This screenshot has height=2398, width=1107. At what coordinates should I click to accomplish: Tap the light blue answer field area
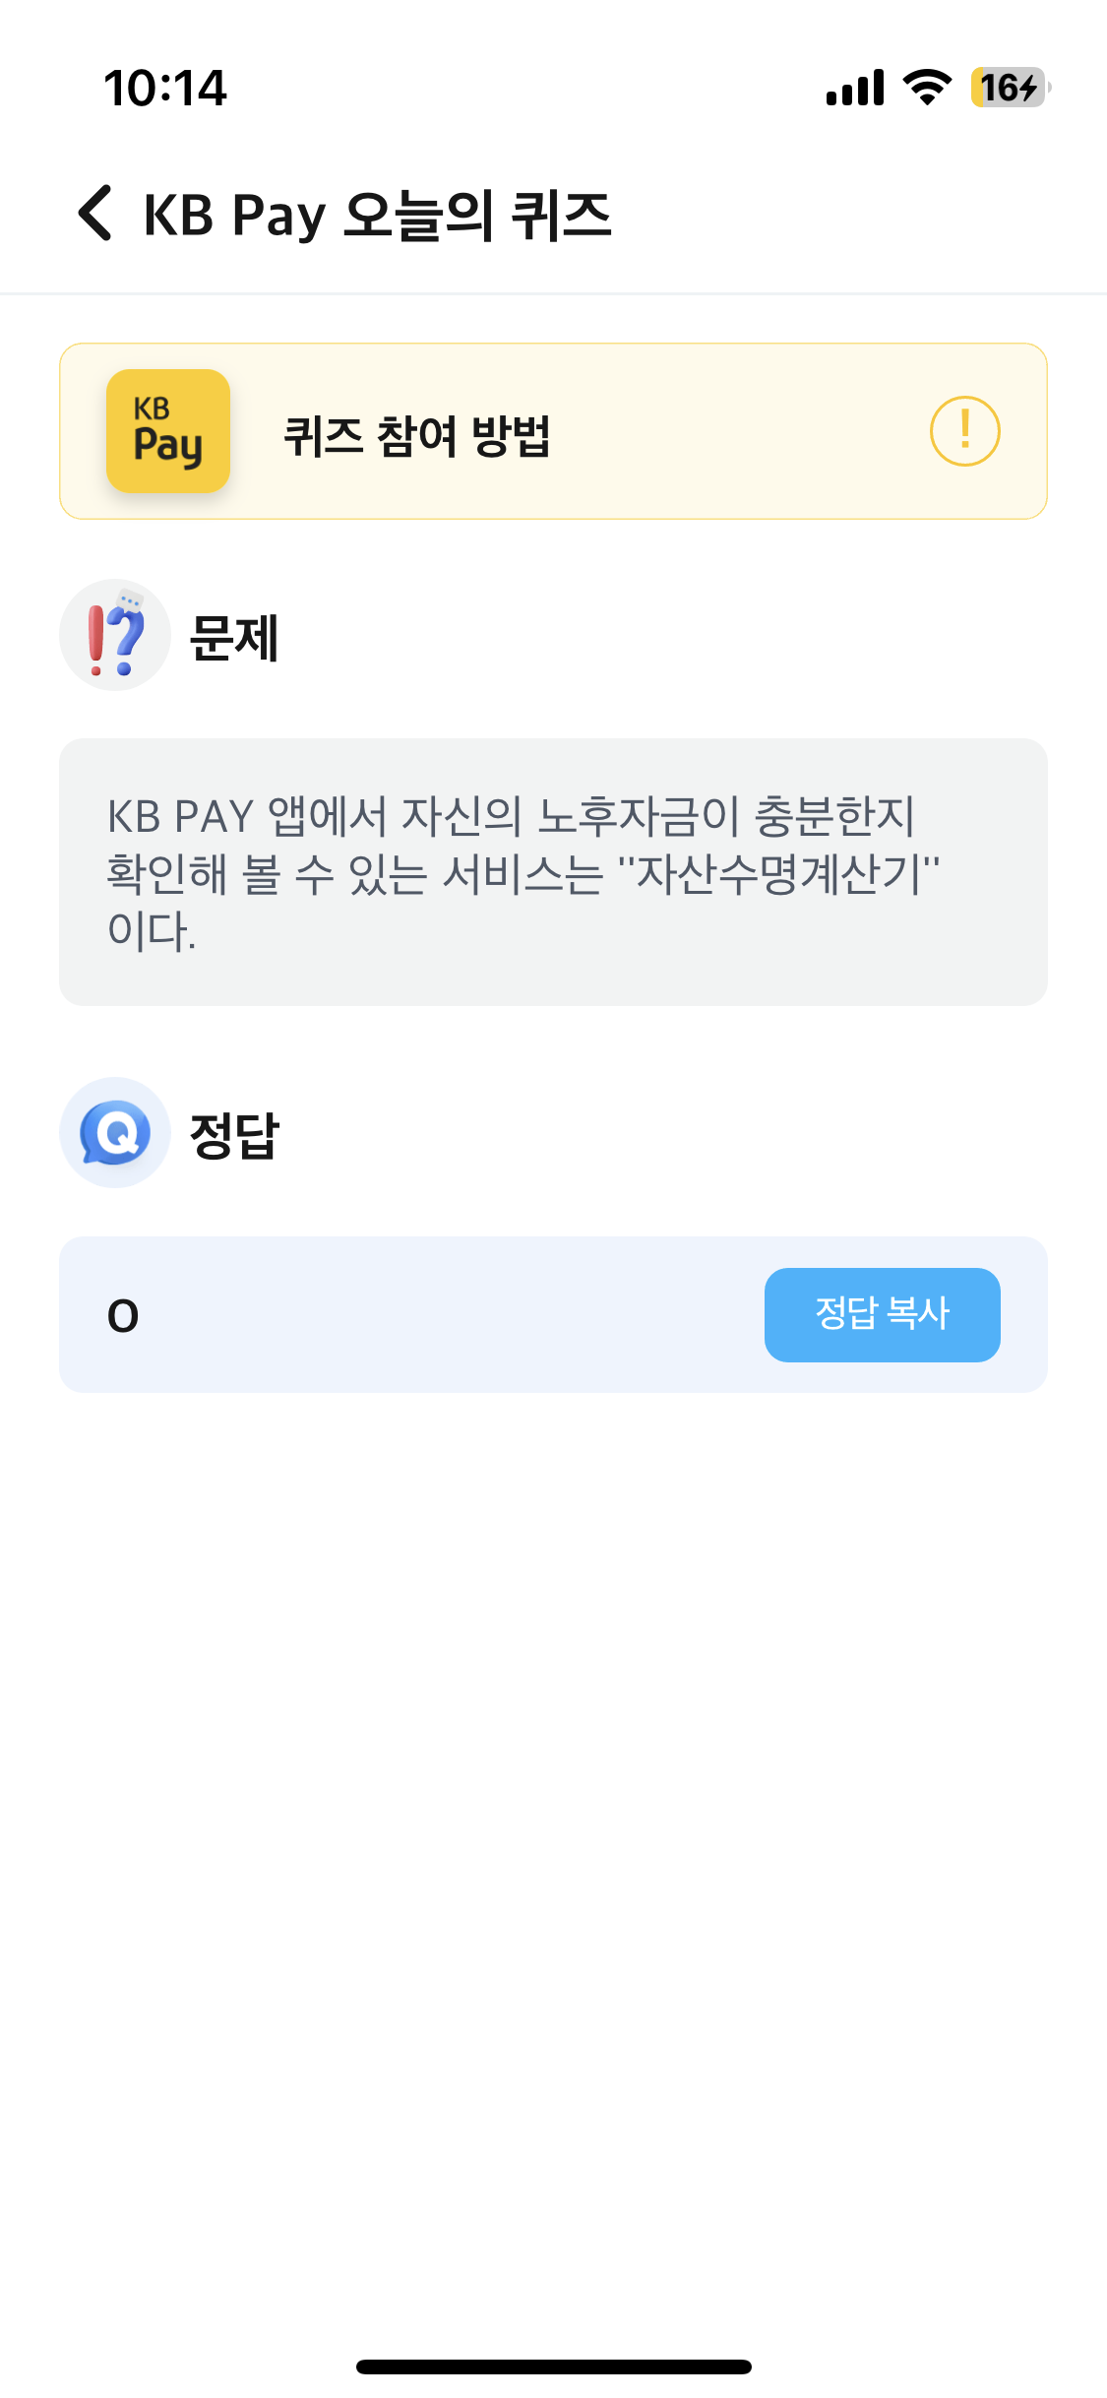553,1314
